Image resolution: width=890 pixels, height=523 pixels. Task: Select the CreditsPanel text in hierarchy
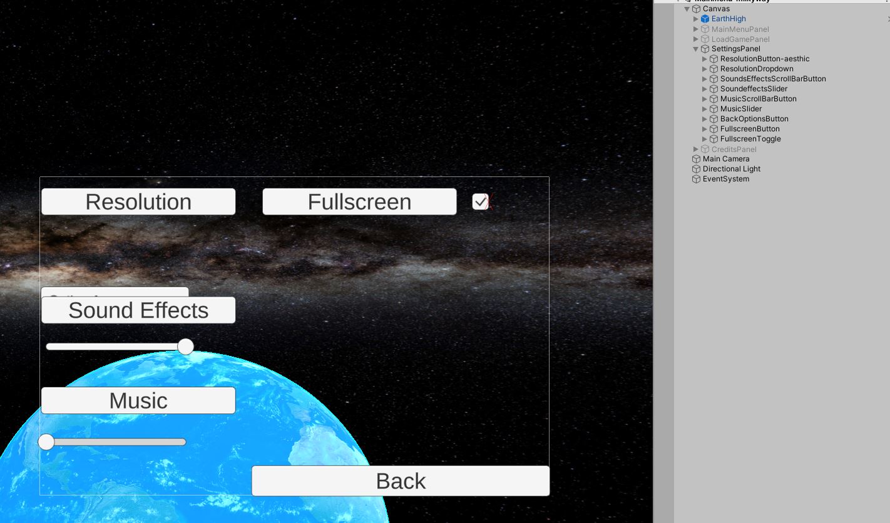point(734,150)
